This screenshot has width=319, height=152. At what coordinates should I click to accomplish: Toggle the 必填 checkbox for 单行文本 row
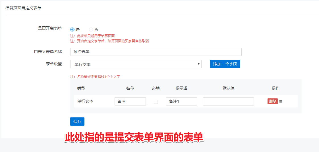156,102
